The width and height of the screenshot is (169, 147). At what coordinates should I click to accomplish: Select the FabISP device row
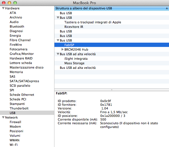coord(112,45)
